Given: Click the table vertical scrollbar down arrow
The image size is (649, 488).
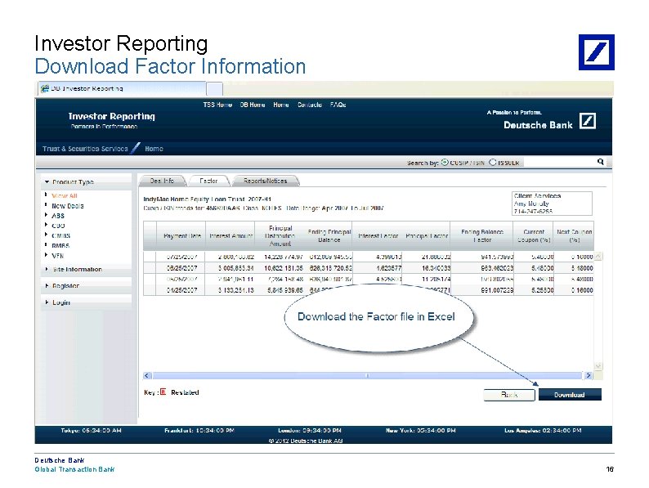Looking at the screenshot, I should pos(598,366).
